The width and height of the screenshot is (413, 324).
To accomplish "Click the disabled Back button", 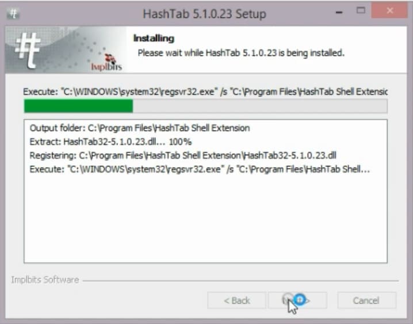I will 236,300.
